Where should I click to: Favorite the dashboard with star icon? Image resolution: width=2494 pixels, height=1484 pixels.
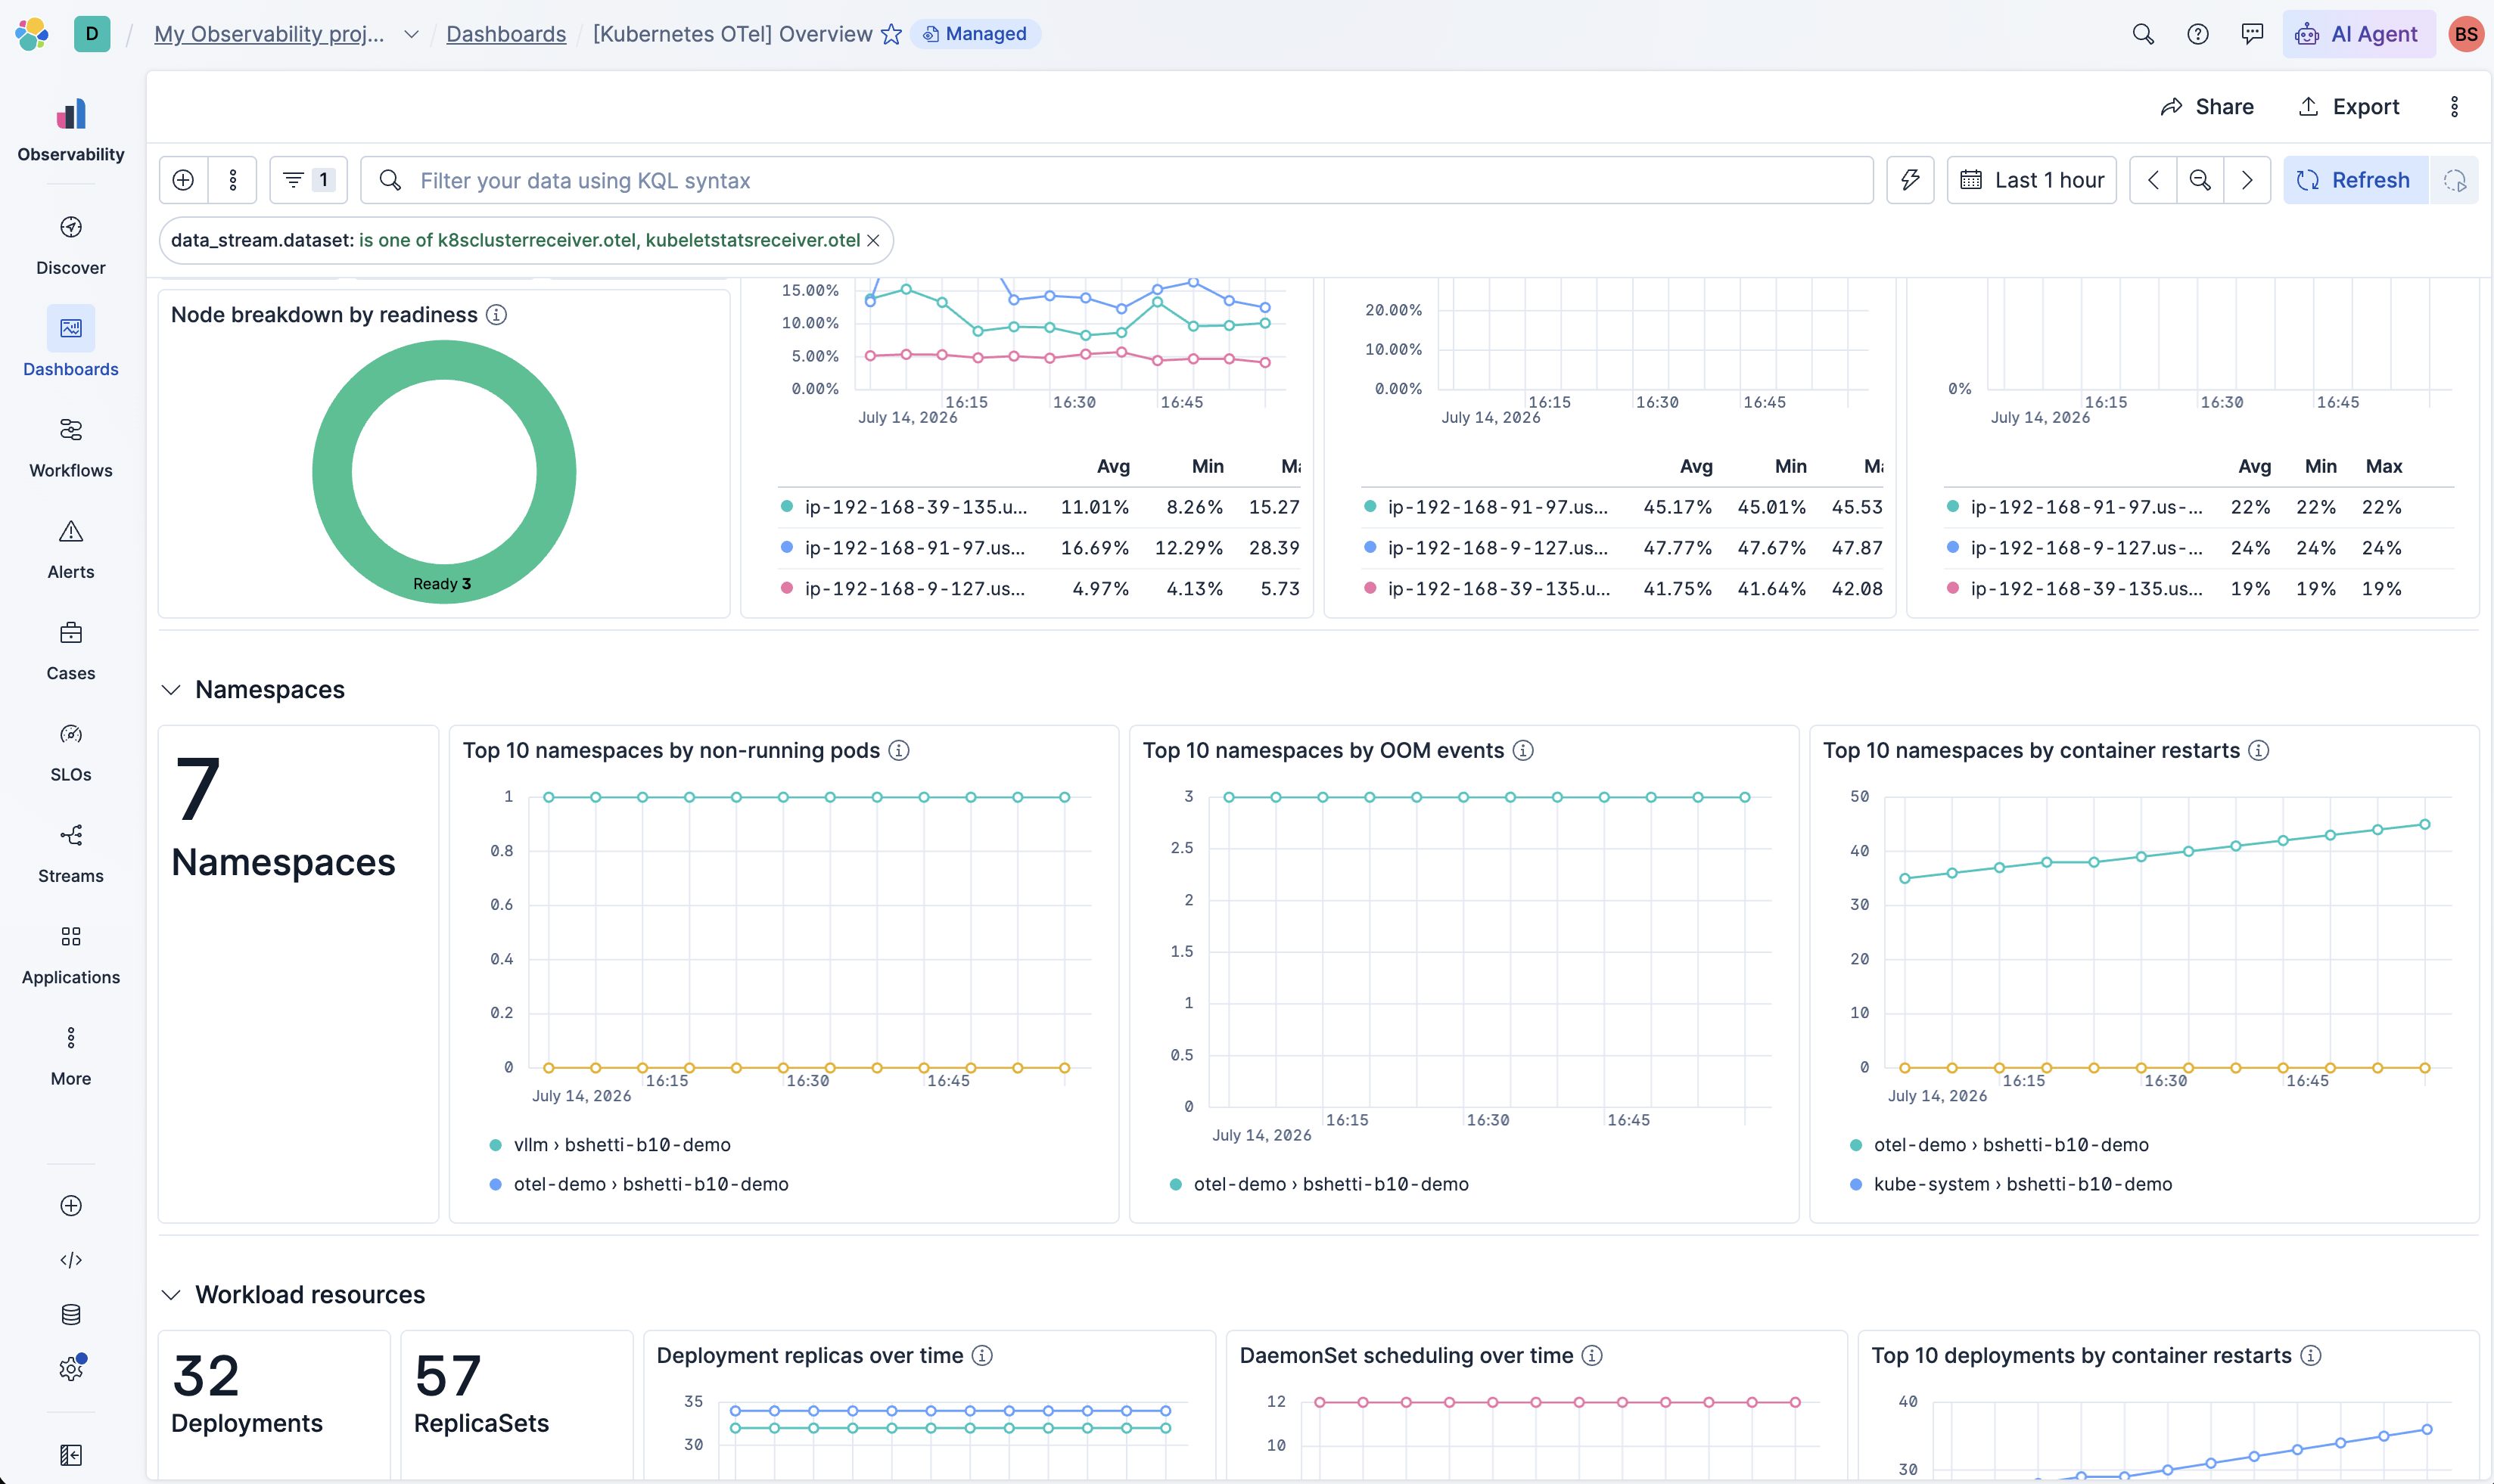coord(891,34)
